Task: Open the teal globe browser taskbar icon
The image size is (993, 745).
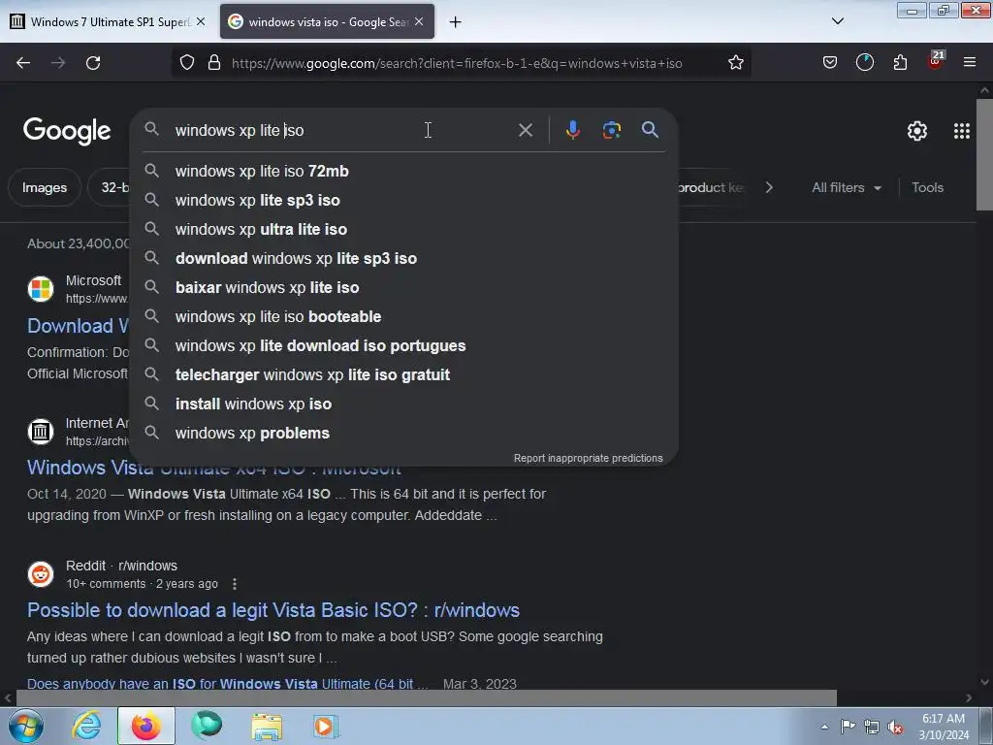Action: click(x=207, y=726)
